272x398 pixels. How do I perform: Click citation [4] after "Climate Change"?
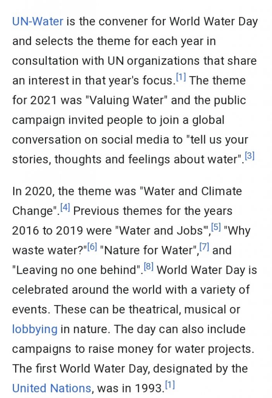coord(65,208)
